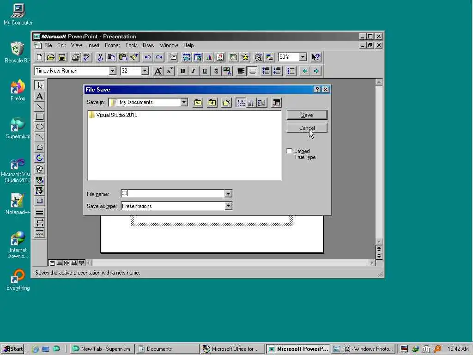
Task: Click the vertical scrollbar down arrow
Action: point(379,241)
